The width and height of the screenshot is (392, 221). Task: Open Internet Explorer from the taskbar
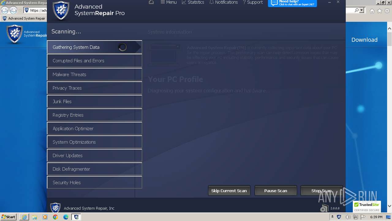[24, 217]
